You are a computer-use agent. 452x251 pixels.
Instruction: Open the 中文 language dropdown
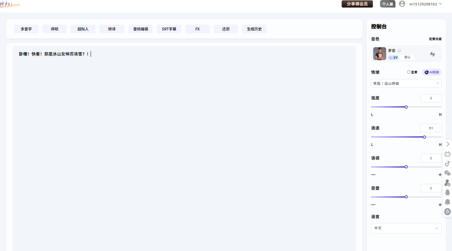pos(406,228)
